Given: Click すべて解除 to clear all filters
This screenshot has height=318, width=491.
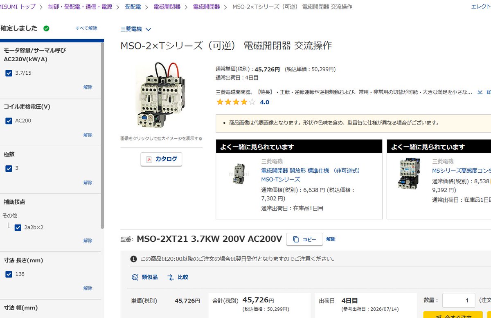Looking at the screenshot, I should click(86, 28).
